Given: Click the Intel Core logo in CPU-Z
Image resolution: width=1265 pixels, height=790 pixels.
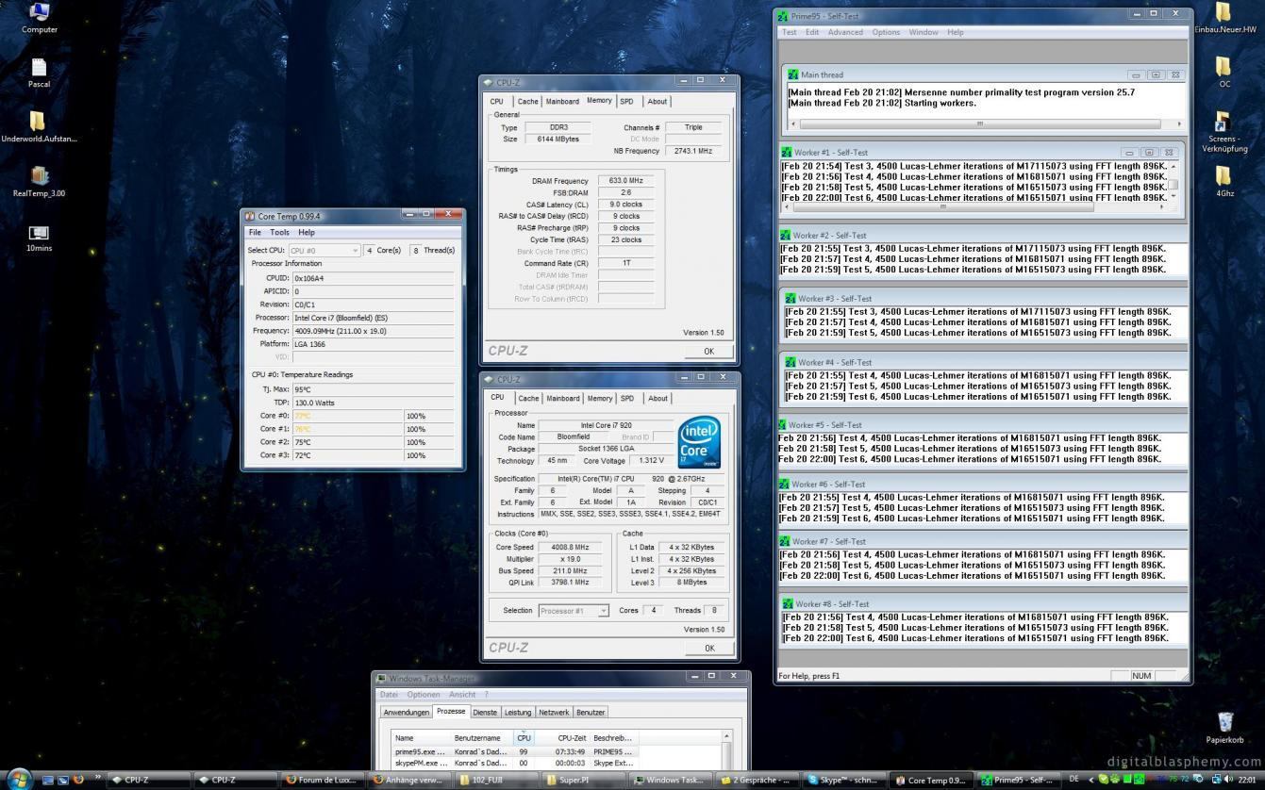Looking at the screenshot, I should point(700,442).
